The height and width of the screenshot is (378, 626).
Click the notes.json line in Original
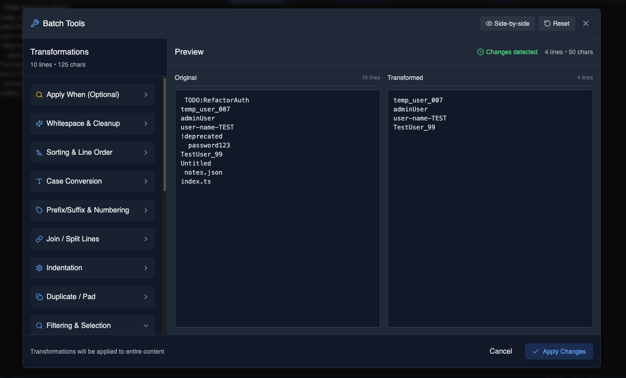pyautogui.click(x=203, y=172)
